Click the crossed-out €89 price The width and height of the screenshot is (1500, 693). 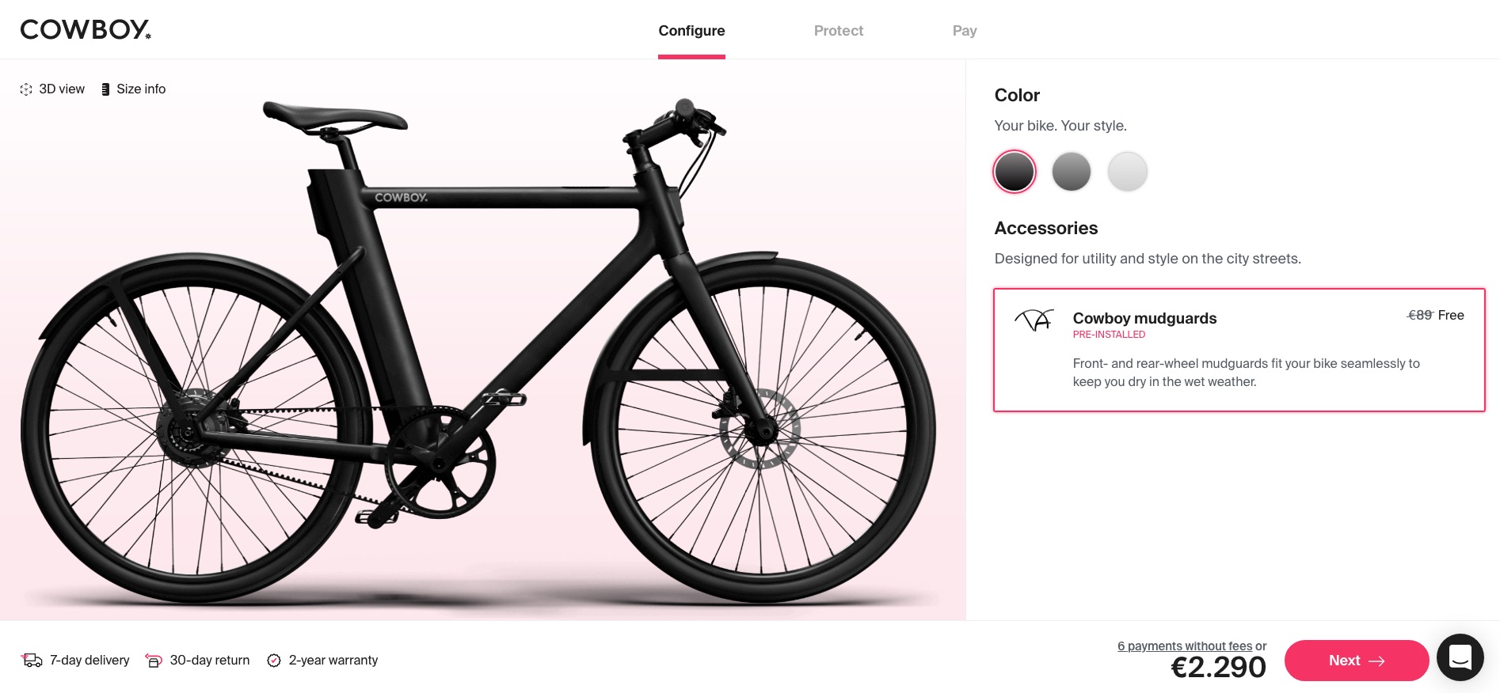(1418, 315)
